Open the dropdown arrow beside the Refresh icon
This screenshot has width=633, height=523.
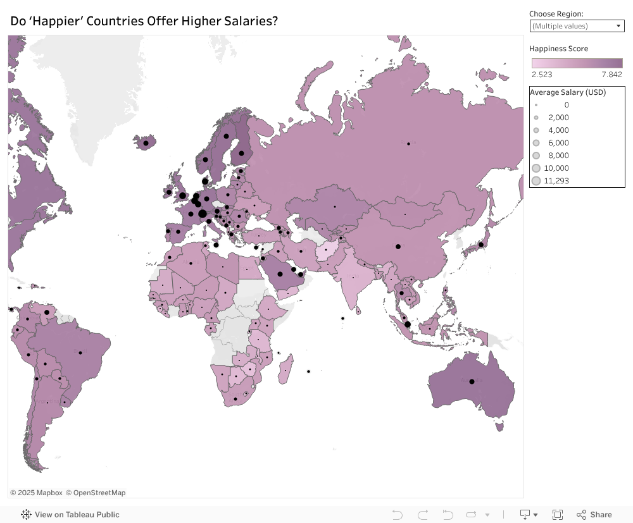[x=487, y=515]
